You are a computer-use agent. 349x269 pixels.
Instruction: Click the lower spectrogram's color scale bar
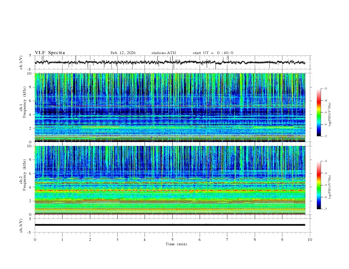(x=319, y=185)
